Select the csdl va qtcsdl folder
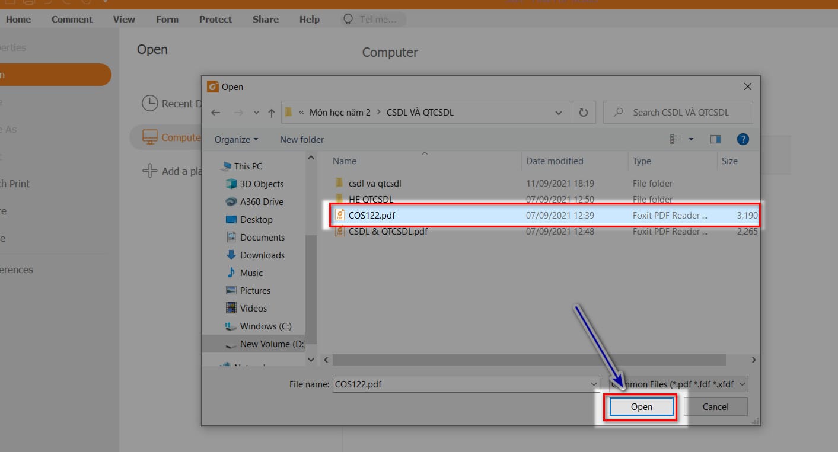838x452 pixels. pos(545,184)
